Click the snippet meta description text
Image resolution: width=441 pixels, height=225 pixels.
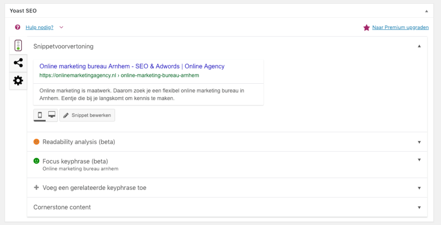[x=142, y=94]
